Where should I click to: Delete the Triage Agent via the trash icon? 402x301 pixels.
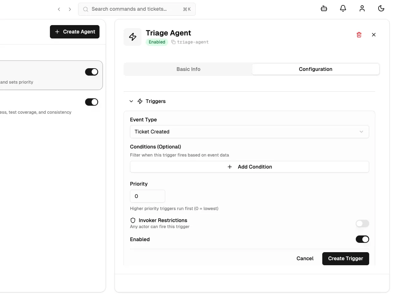[x=359, y=35]
